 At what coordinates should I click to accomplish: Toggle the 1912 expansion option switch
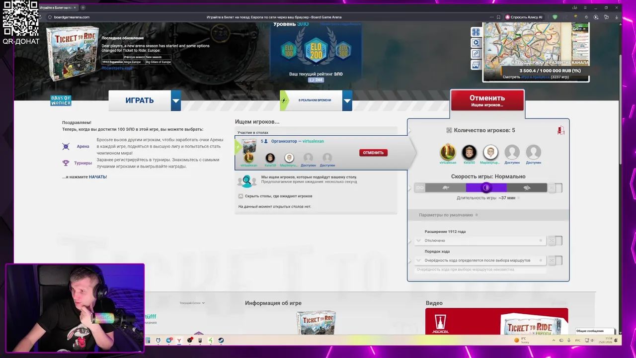coord(555,241)
